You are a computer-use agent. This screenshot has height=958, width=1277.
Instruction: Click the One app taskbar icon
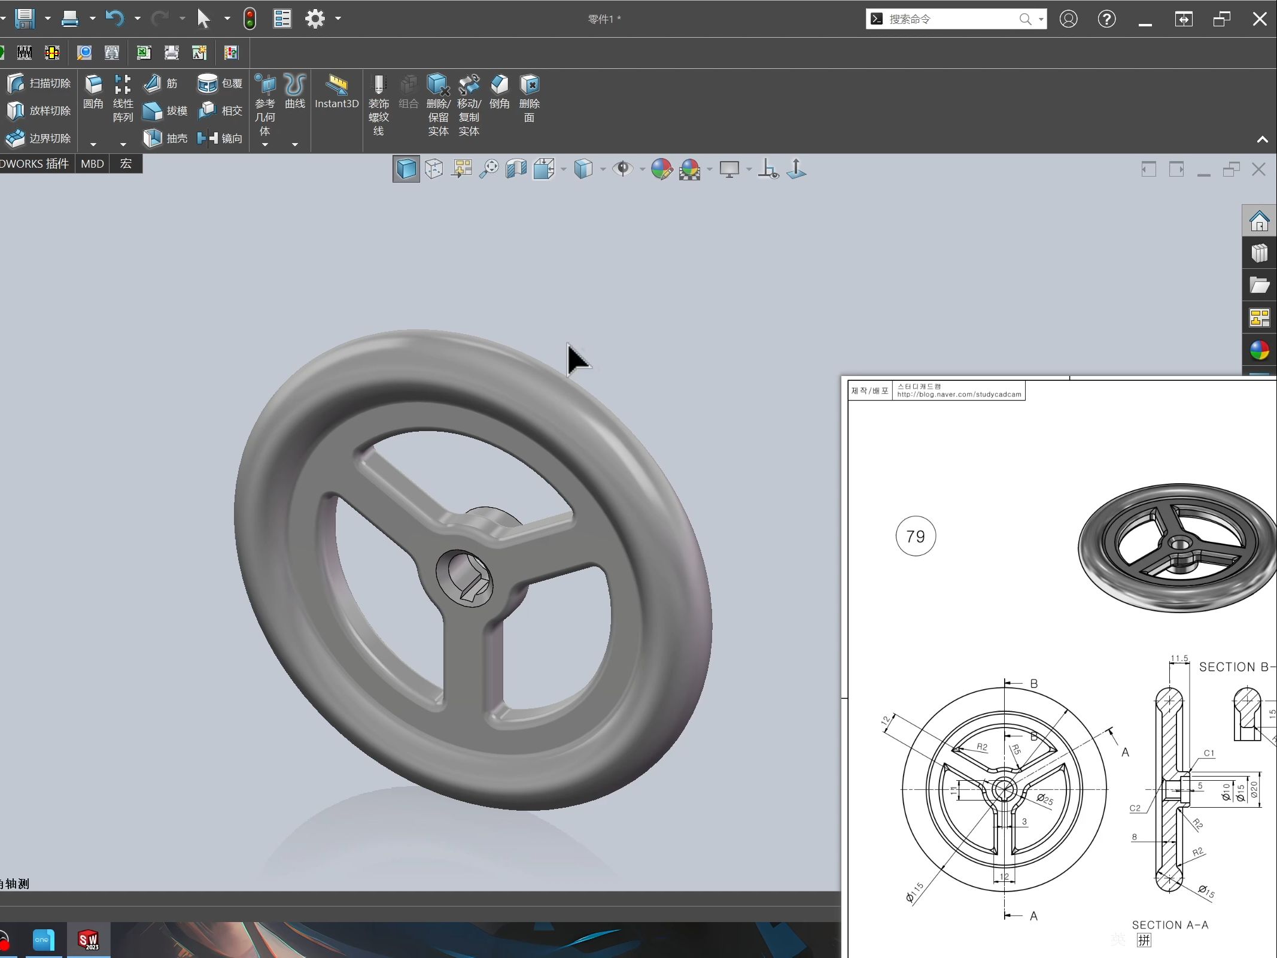43,940
